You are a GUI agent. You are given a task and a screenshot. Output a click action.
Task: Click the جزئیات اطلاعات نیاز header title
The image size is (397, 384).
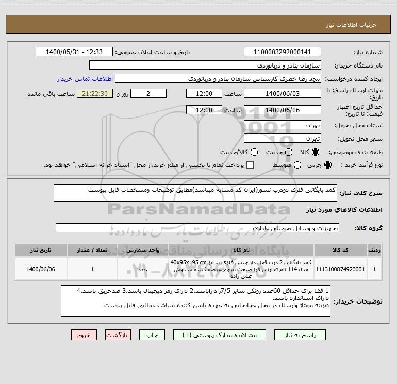point(352,25)
